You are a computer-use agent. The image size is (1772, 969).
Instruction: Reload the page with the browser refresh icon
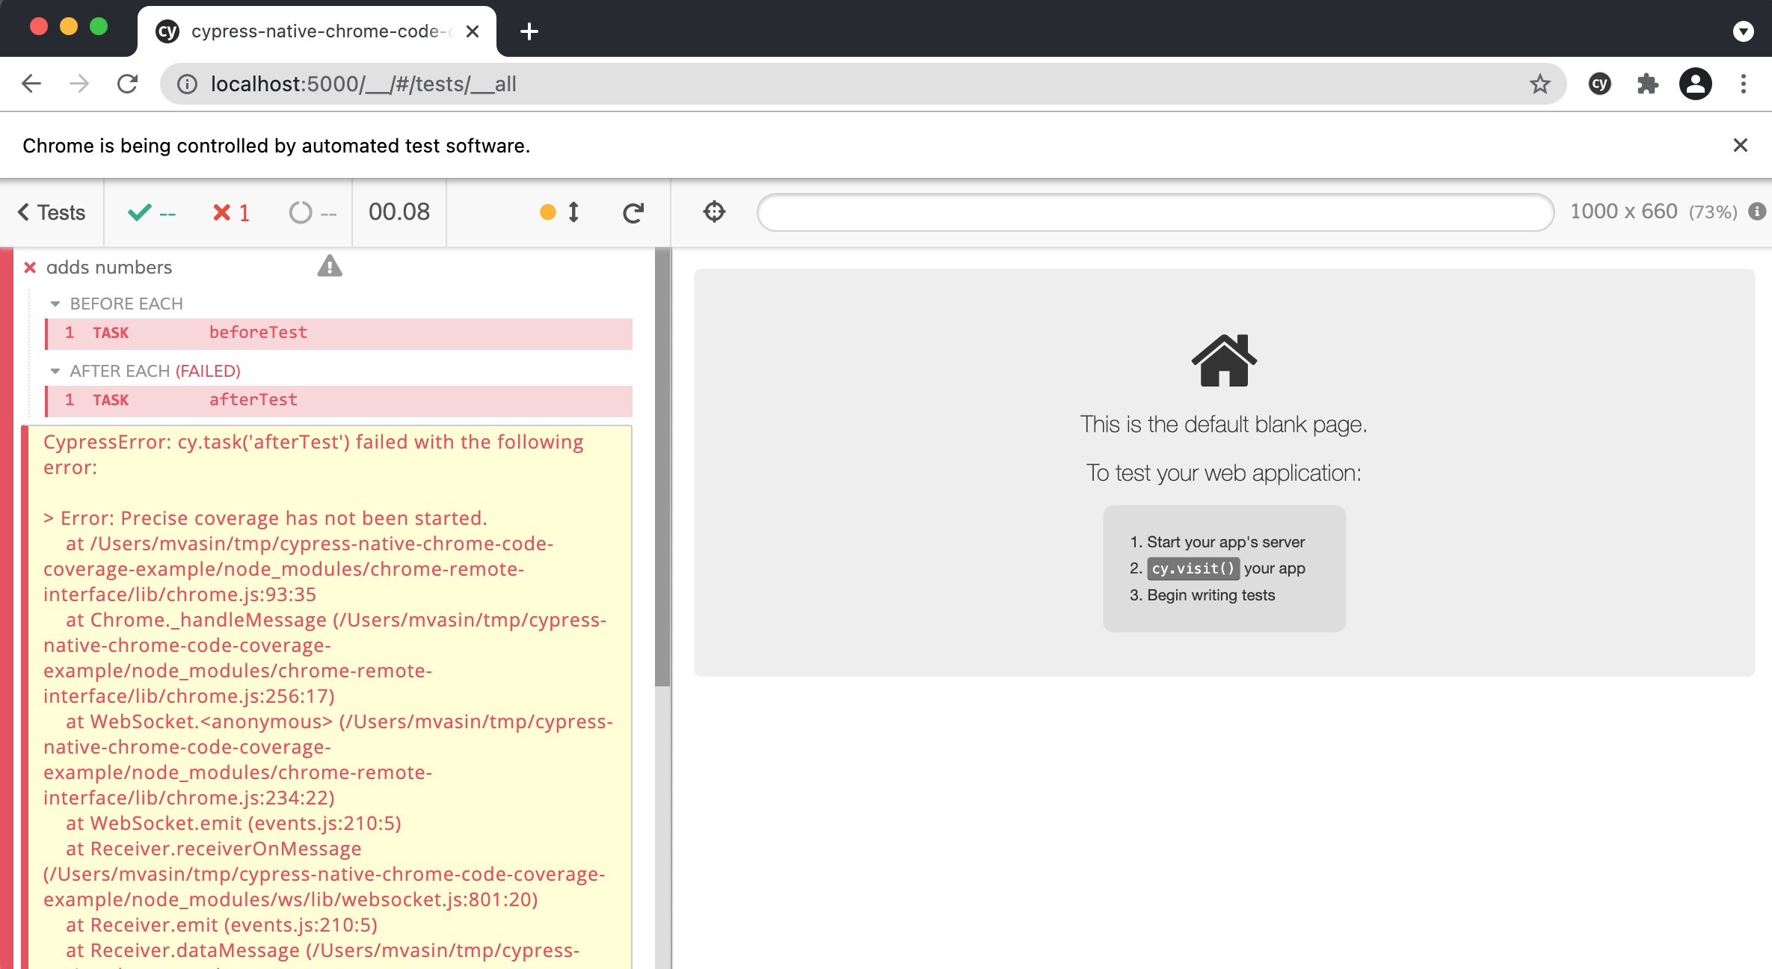(127, 84)
